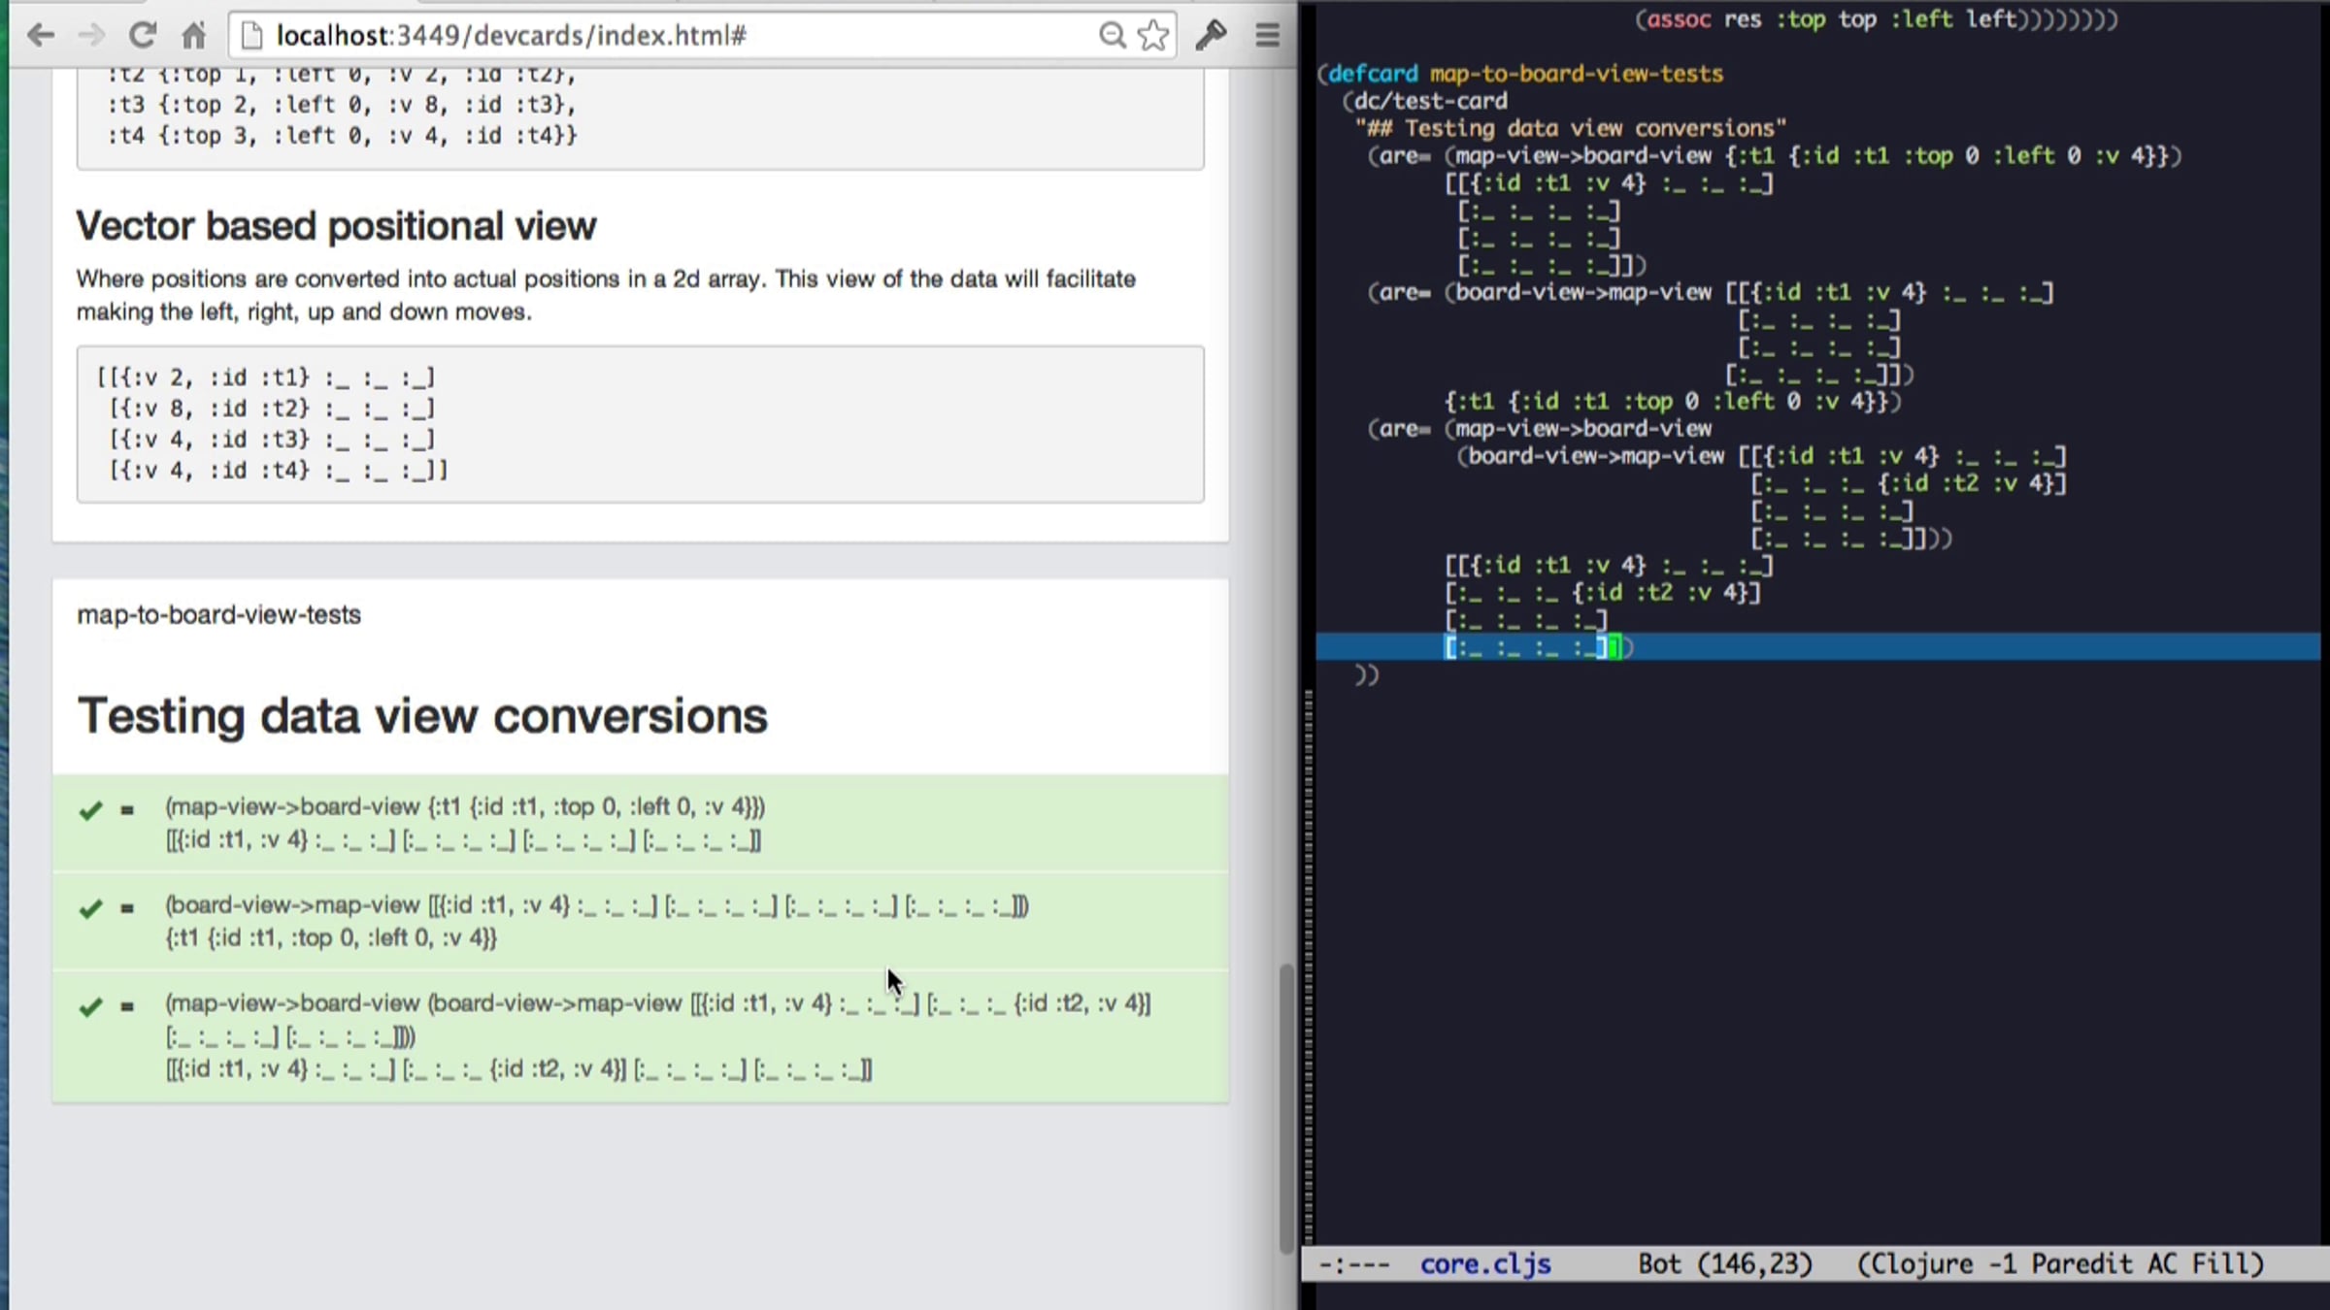Screen dimensions: 2330x1310
Task: Click the zoom magnifier icon in address bar
Action: click(1113, 36)
